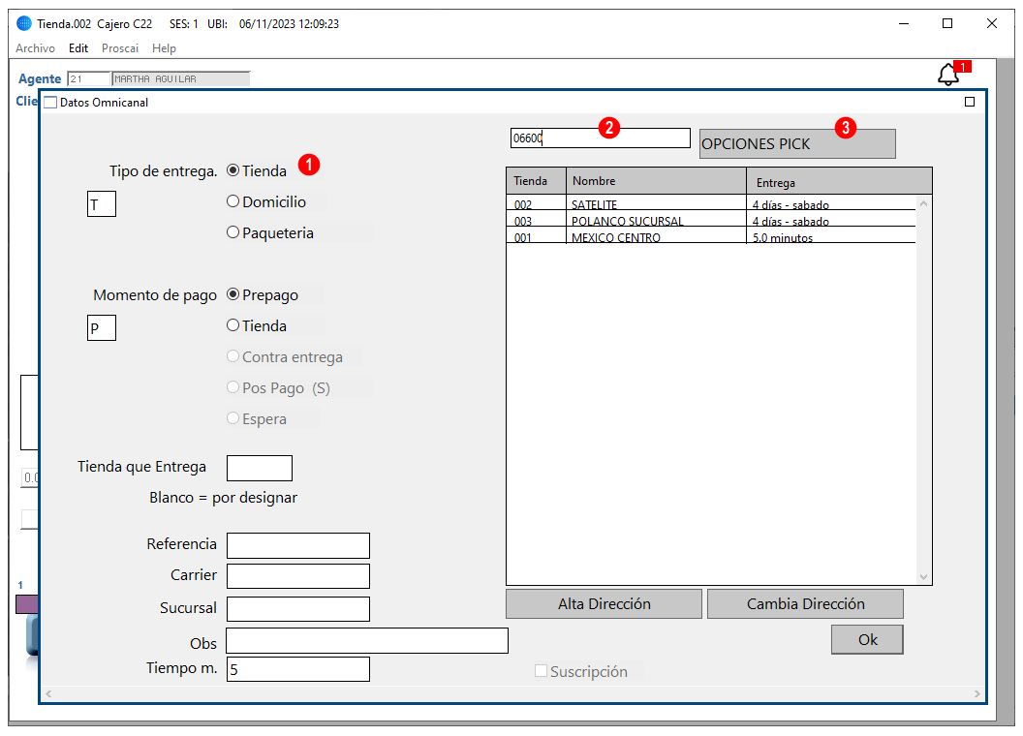Viewport: 1023px width, 736px height.
Task: Click the Obs input field
Action: click(x=367, y=641)
